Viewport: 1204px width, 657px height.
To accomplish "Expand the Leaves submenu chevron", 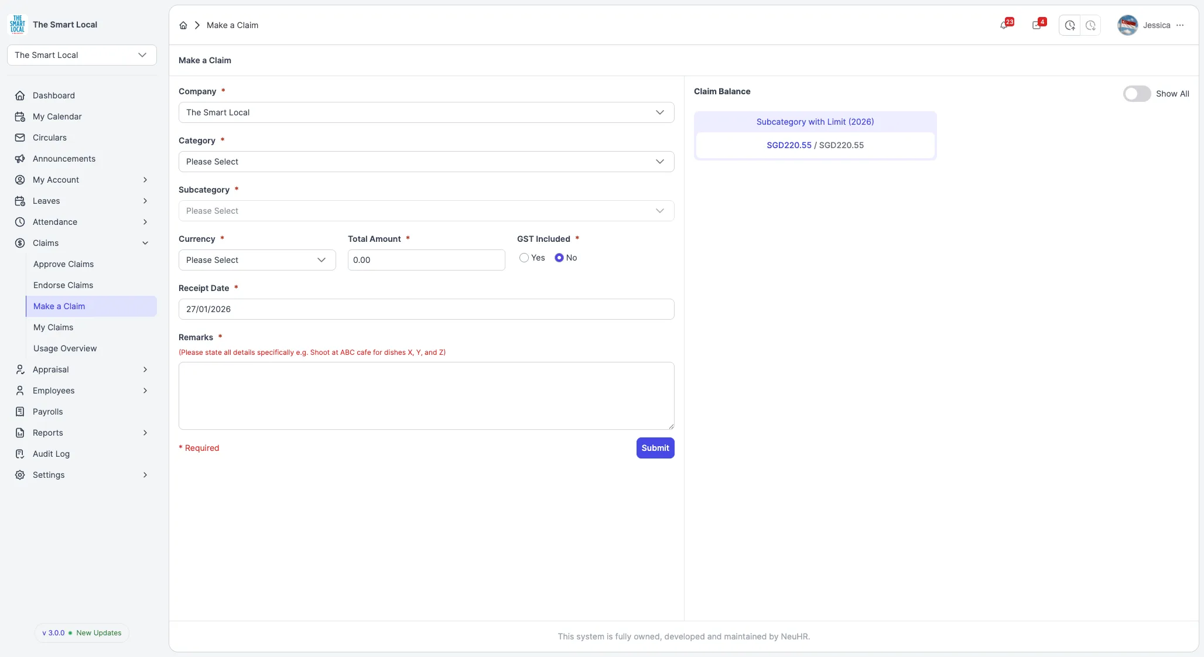I will (x=145, y=201).
